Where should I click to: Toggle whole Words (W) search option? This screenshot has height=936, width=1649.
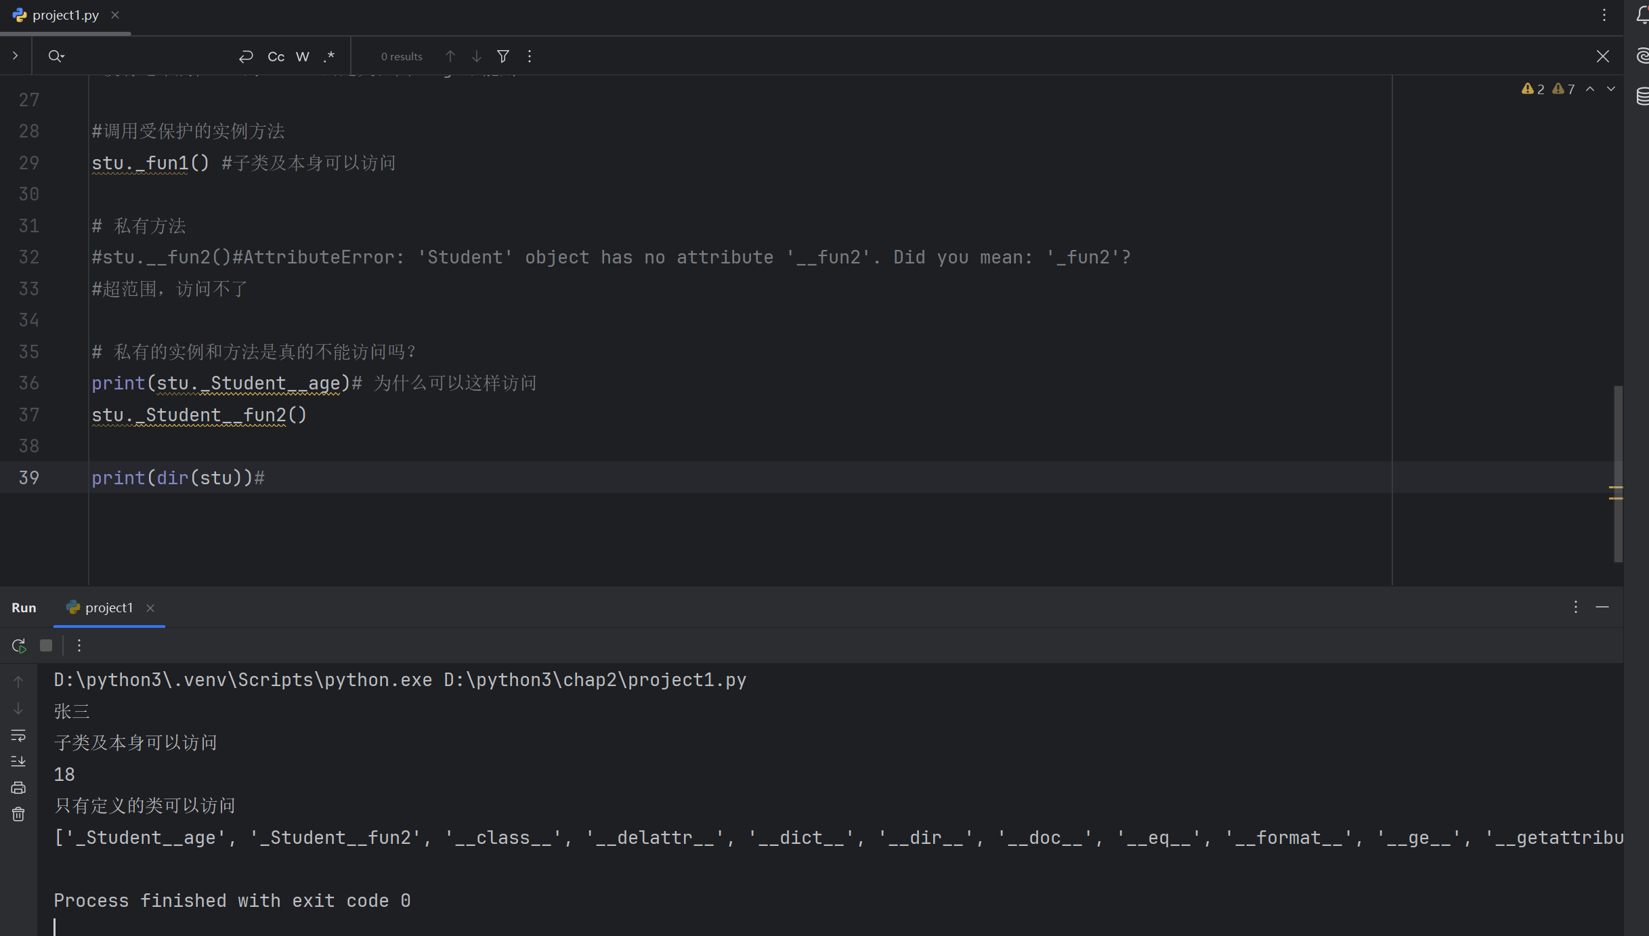pyautogui.click(x=303, y=56)
